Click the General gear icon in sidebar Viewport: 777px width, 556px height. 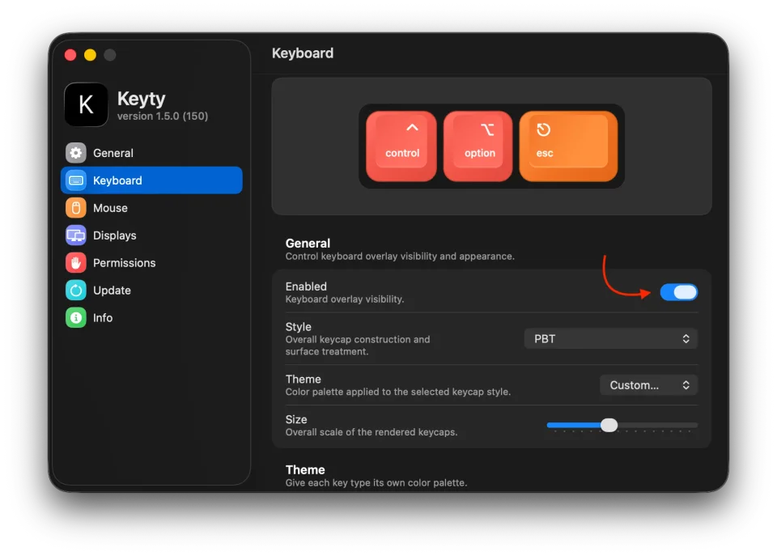(x=76, y=153)
